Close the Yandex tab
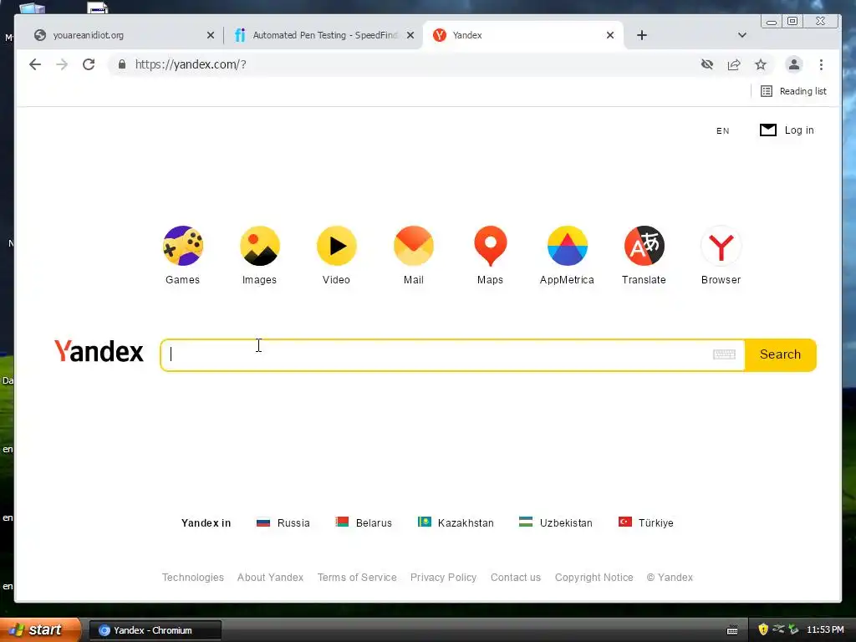 (610, 35)
